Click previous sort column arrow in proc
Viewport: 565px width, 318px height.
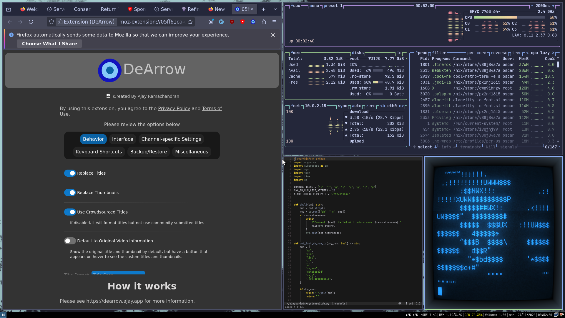coord(527,53)
